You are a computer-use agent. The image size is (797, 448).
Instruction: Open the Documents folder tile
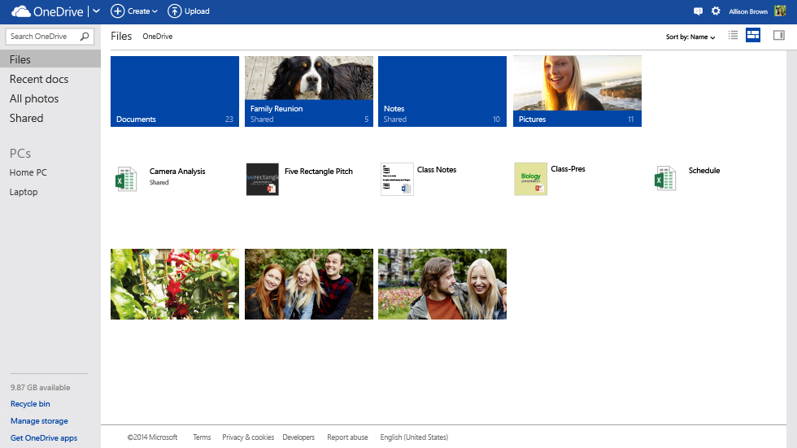pyautogui.click(x=175, y=91)
